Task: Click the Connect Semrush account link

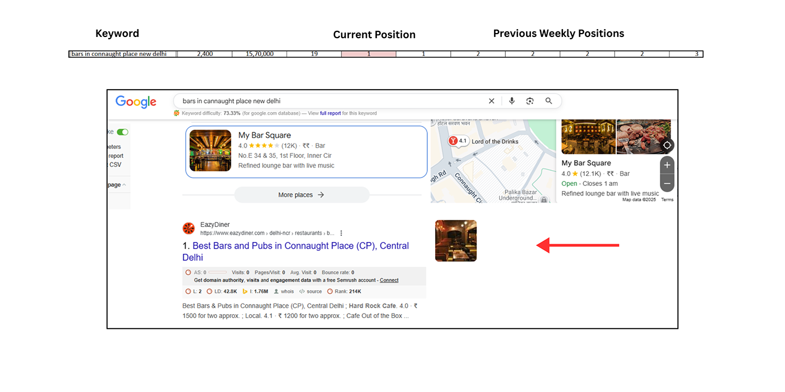Action: 389,280
